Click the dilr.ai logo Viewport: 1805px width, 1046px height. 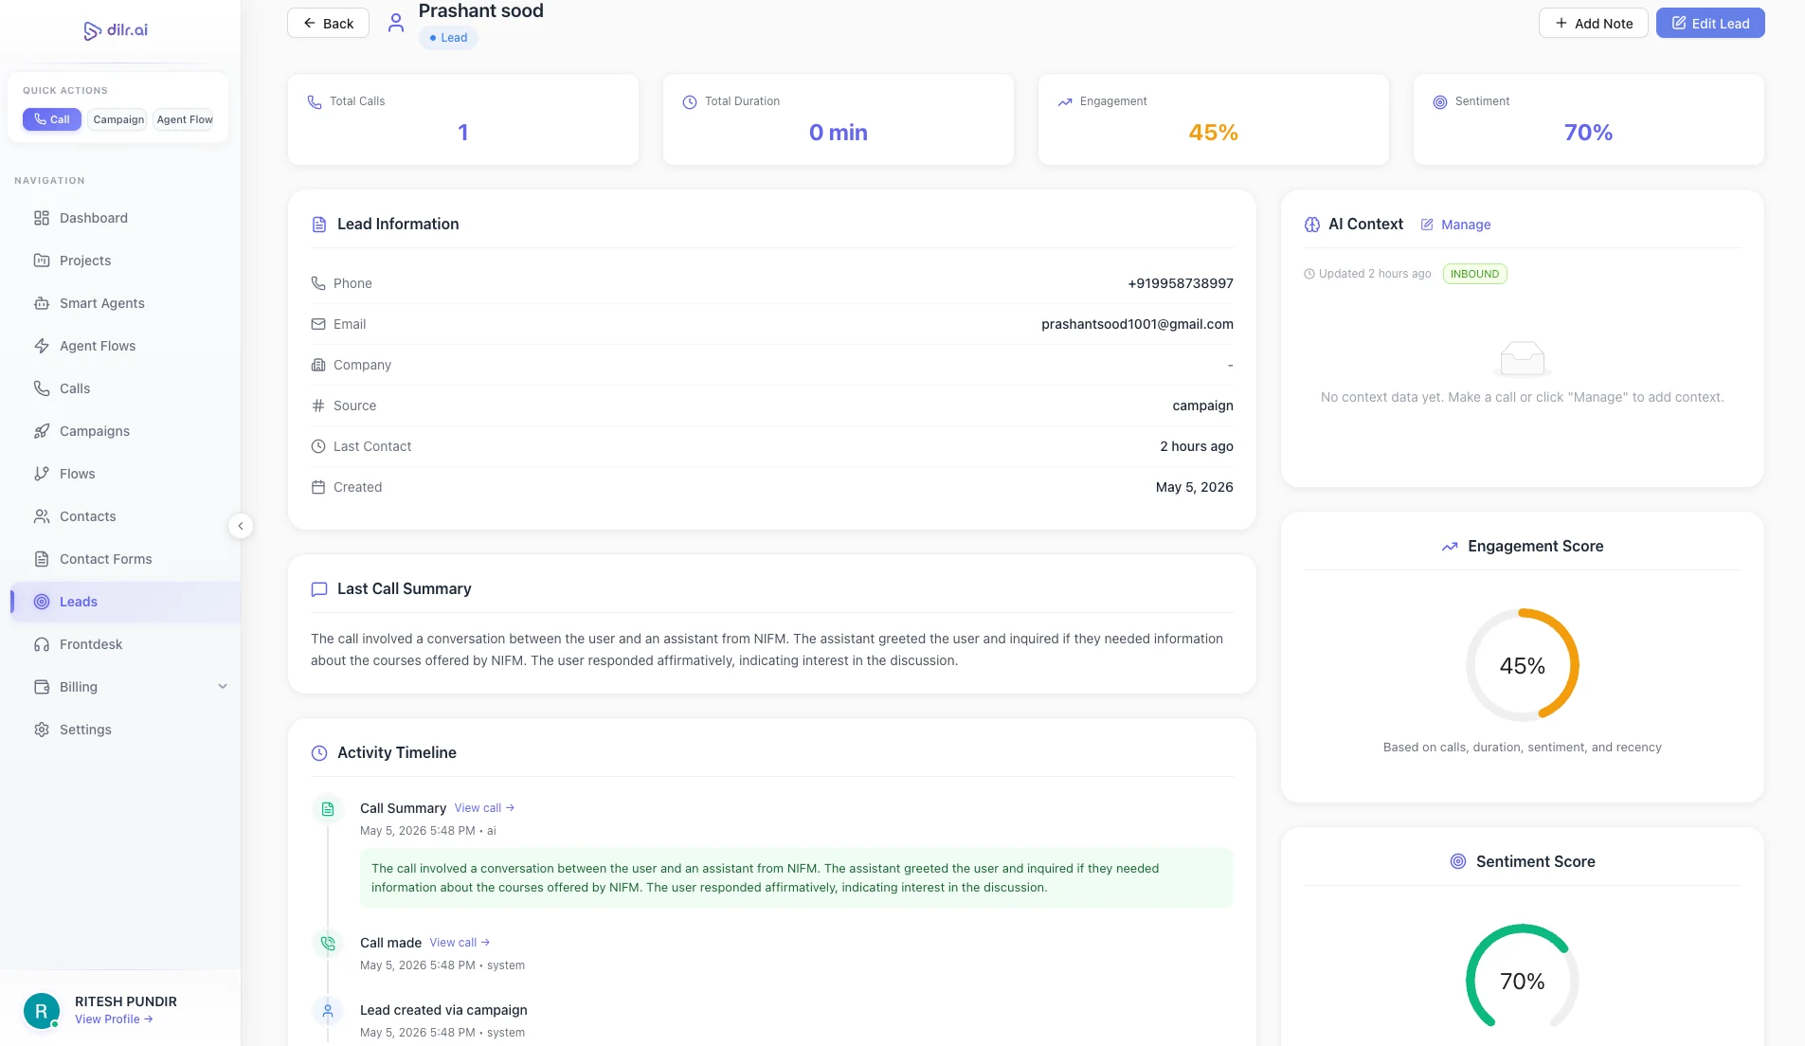pos(116,30)
